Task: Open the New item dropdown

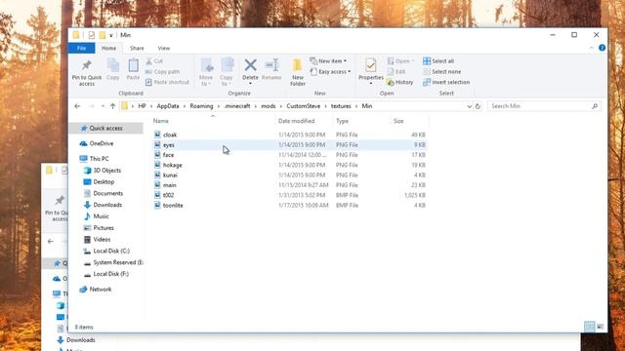Action: 328,60
